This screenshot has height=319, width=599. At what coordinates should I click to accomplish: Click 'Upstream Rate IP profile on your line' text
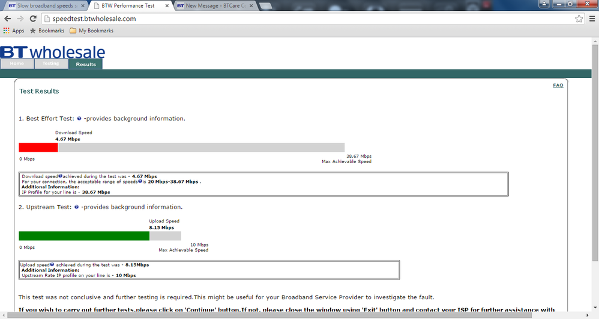[x=65, y=275]
